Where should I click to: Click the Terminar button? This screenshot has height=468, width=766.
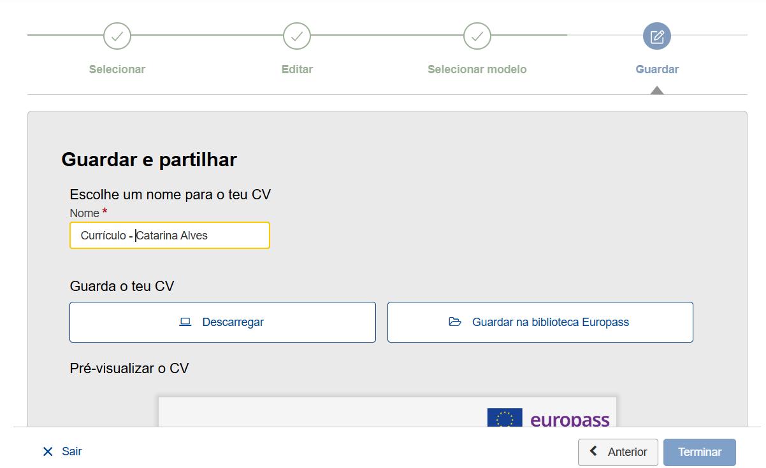point(699,452)
